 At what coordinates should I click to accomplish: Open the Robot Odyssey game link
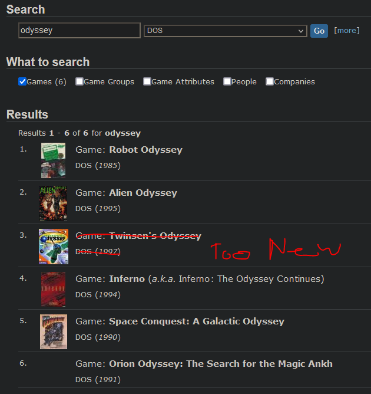145,150
